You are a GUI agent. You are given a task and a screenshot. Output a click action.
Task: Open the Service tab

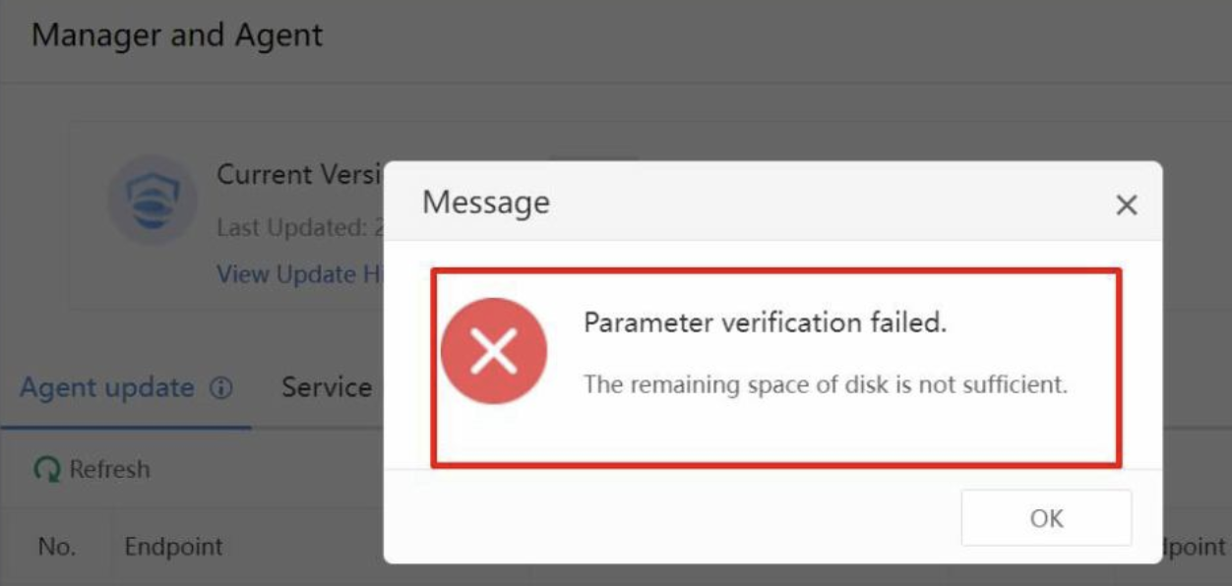tap(328, 387)
